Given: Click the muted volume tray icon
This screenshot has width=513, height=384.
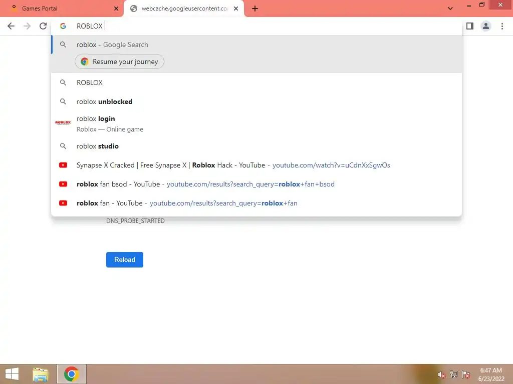Looking at the screenshot, I should (442, 374).
